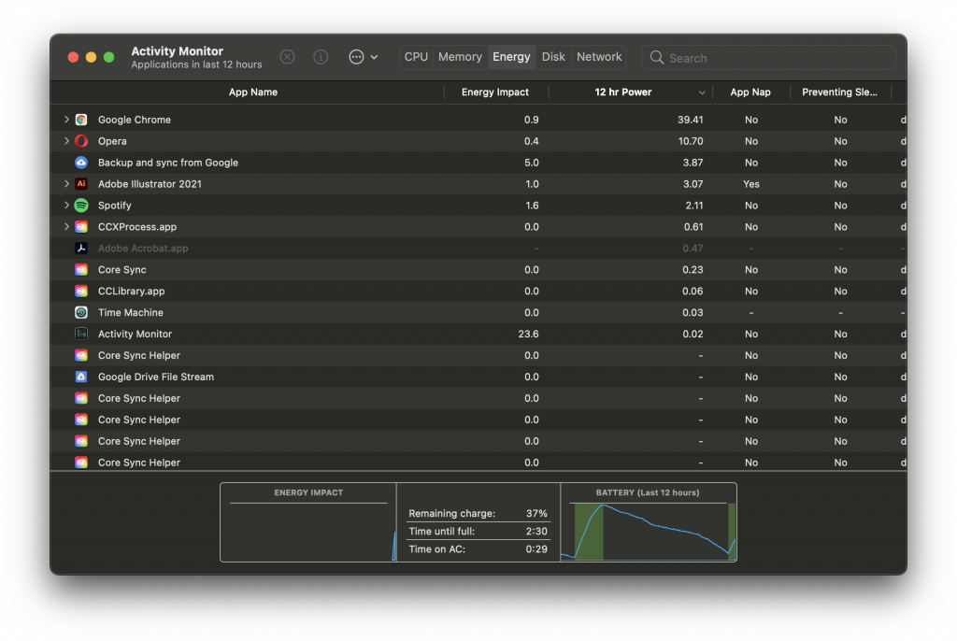The image size is (957, 641).
Task: Select the Backup and sync from Google row
Action: click(478, 163)
